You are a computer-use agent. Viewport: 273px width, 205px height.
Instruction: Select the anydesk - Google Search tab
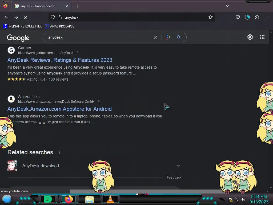point(42,6)
